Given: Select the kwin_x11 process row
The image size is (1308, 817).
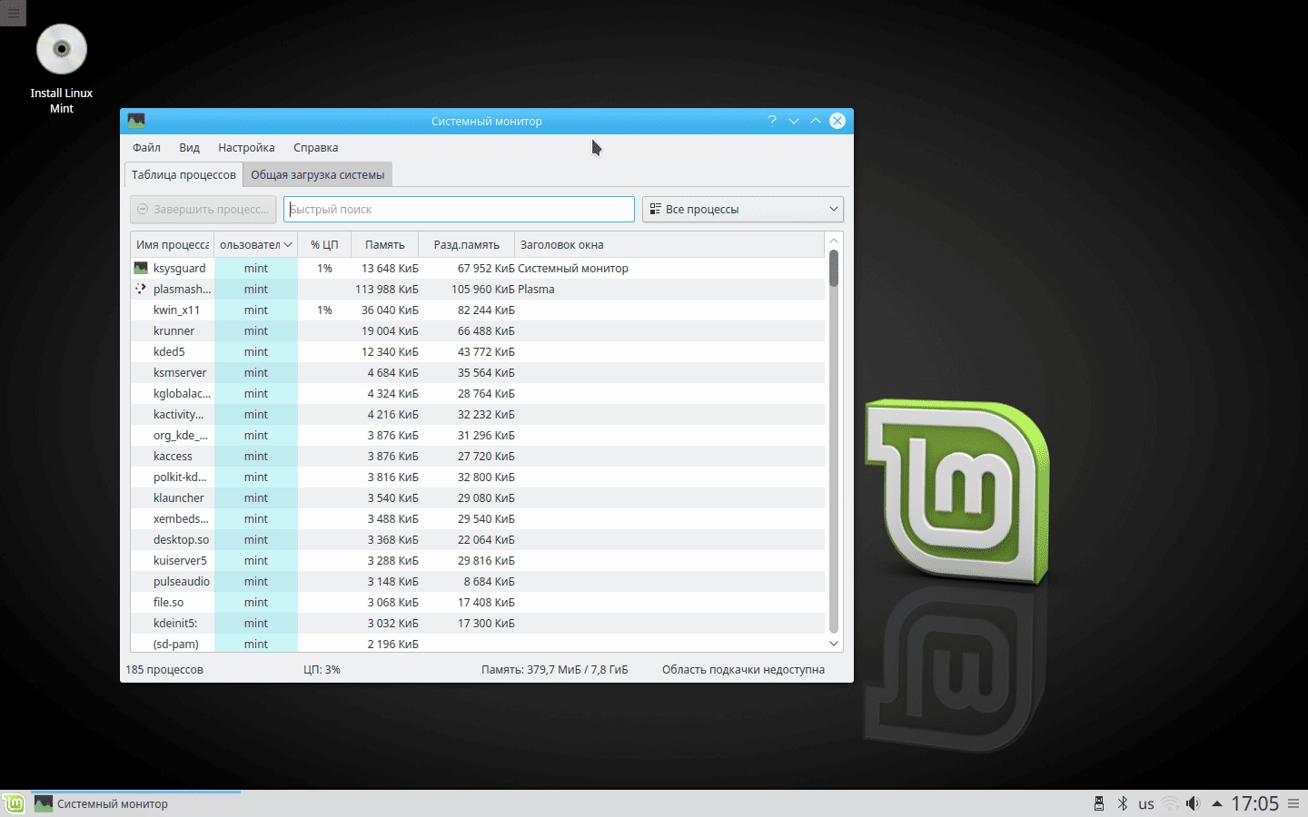Looking at the screenshot, I should (x=478, y=310).
